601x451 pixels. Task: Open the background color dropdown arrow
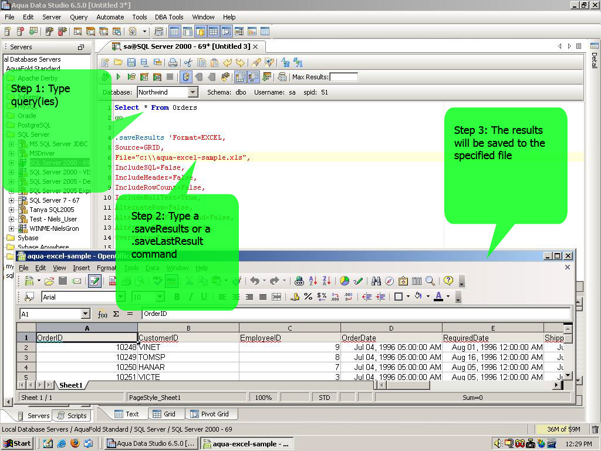[428, 297]
